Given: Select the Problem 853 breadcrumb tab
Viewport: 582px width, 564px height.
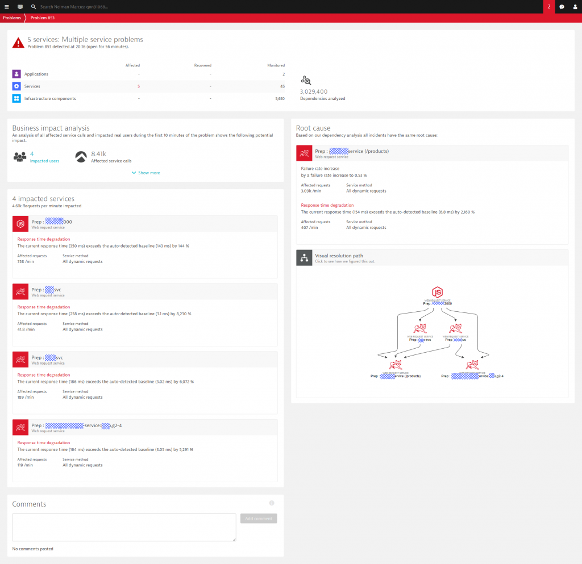Looking at the screenshot, I should click(42, 18).
